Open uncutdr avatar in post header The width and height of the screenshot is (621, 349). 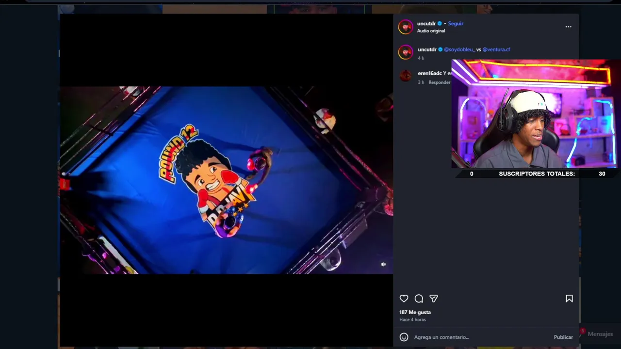[406, 27]
